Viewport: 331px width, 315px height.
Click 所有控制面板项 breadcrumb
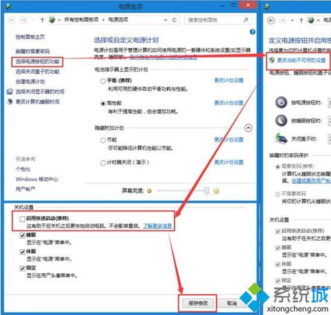pos(82,19)
